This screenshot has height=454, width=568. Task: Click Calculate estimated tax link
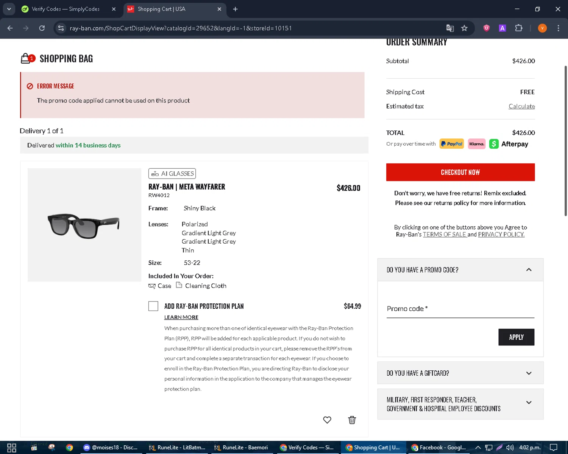[522, 106]
